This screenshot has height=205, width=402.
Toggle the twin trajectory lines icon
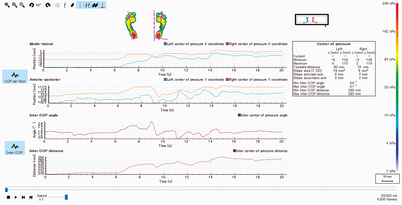[87, 5]
